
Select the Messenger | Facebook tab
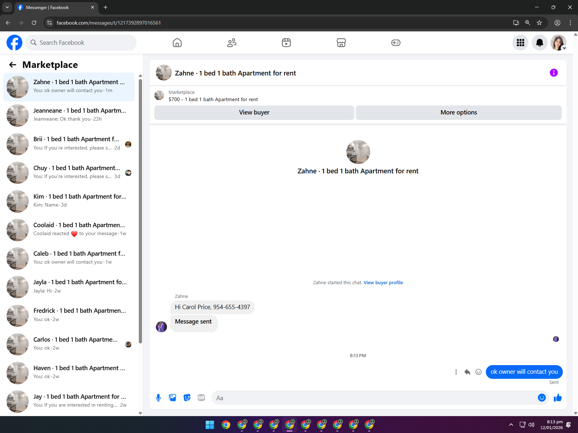[56, 7]
